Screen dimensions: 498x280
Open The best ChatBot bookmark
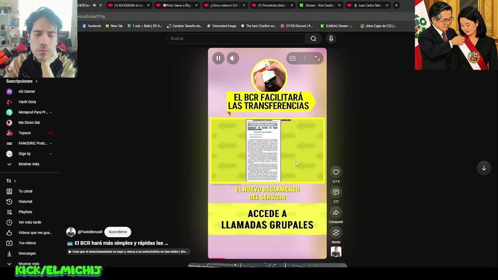[258, 26]
